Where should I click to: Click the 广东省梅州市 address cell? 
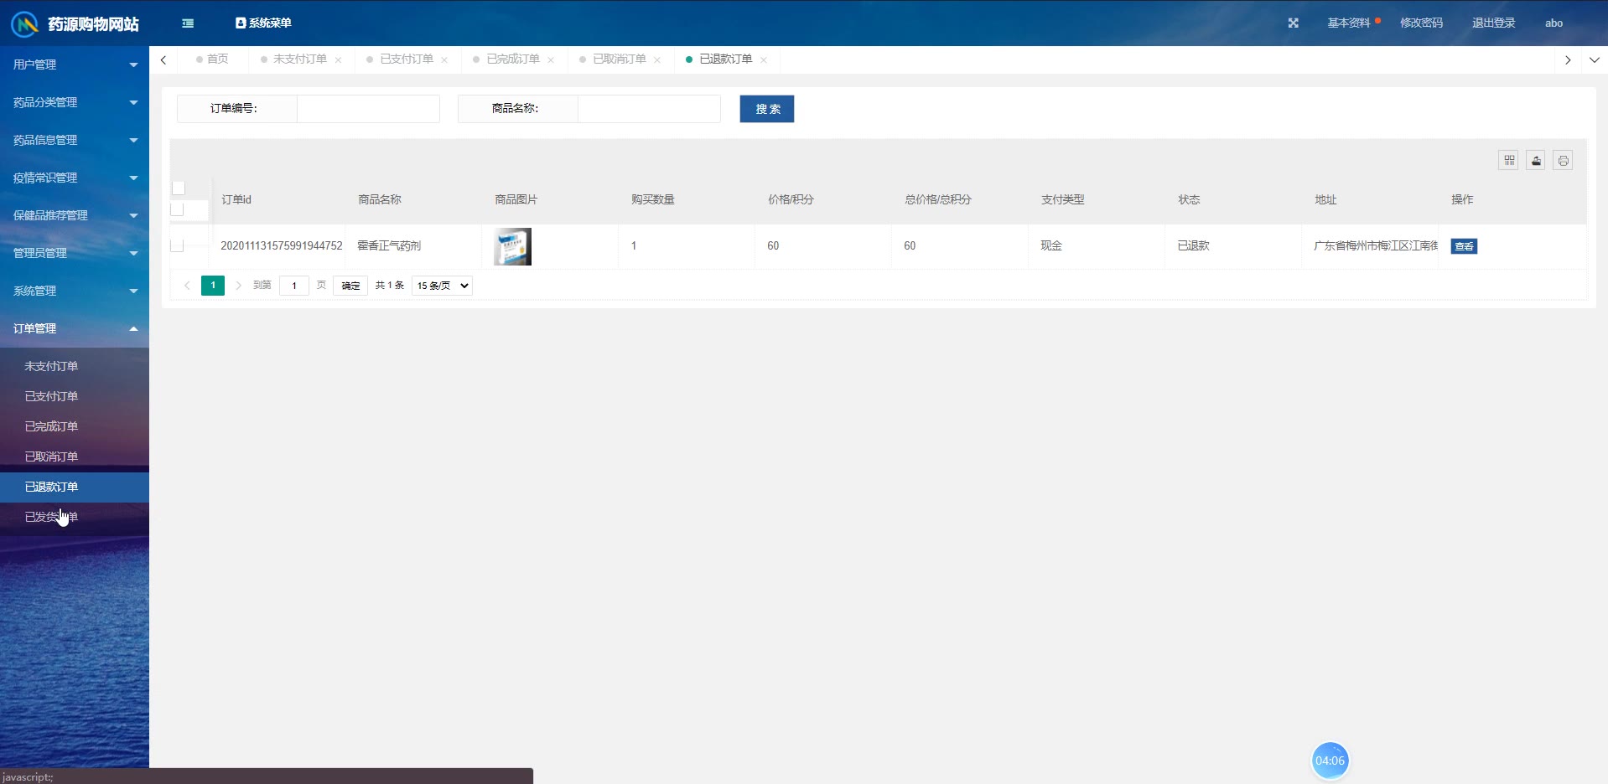1376,245
